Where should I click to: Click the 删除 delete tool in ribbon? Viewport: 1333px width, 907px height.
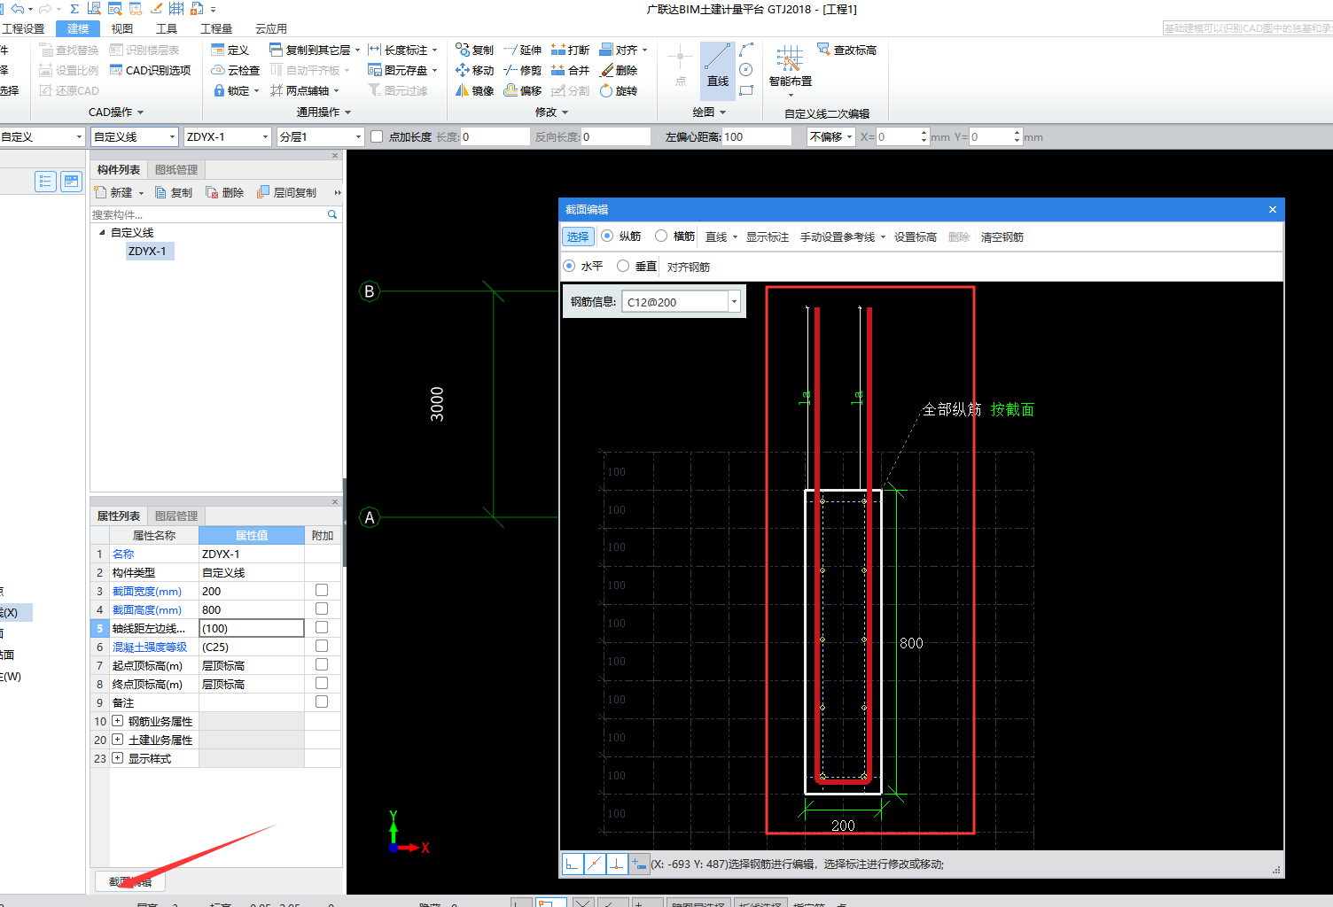point(619,70)
